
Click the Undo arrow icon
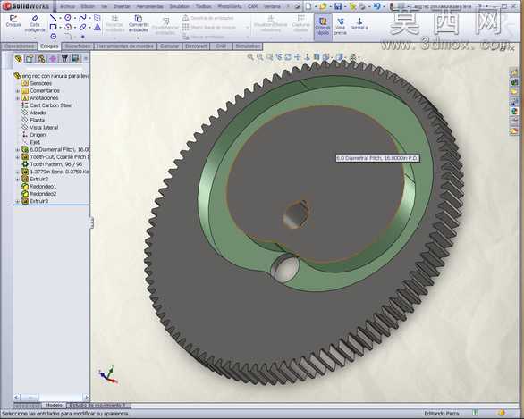click(376, 6)
